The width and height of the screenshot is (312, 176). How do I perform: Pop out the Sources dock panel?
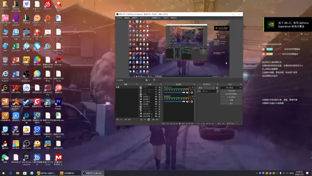[161, 84]
